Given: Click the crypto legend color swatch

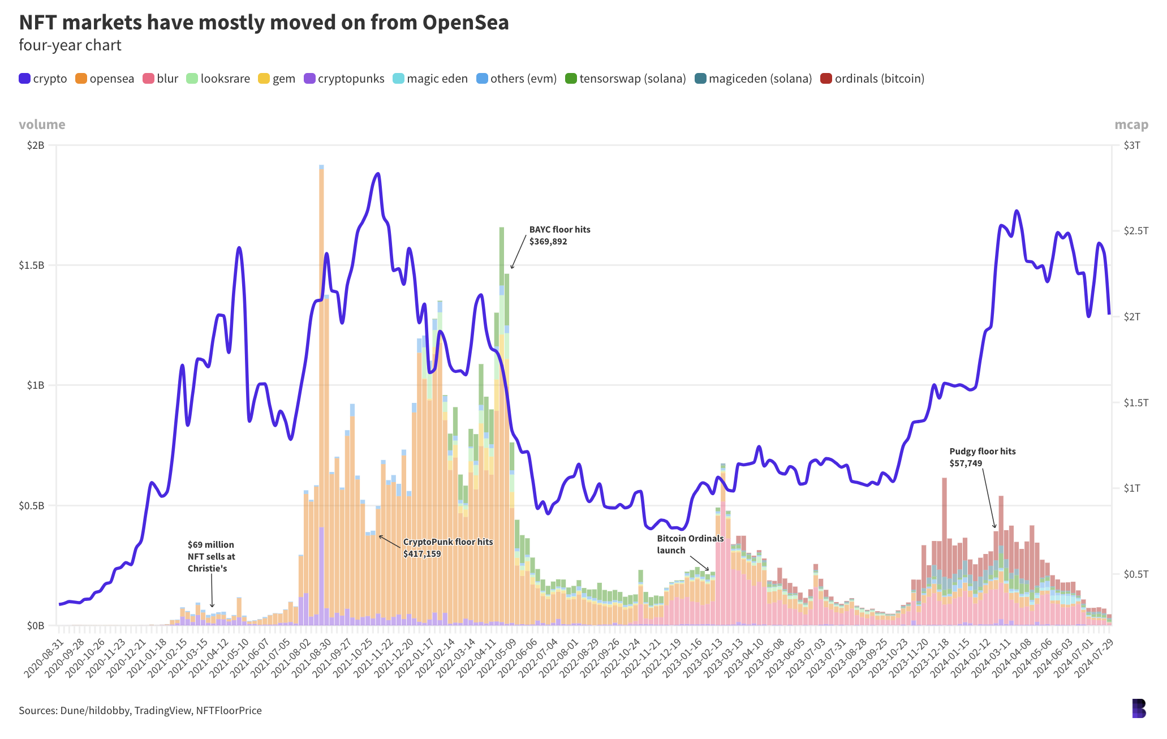Looking at the screenshot, I should coord(25,79).
